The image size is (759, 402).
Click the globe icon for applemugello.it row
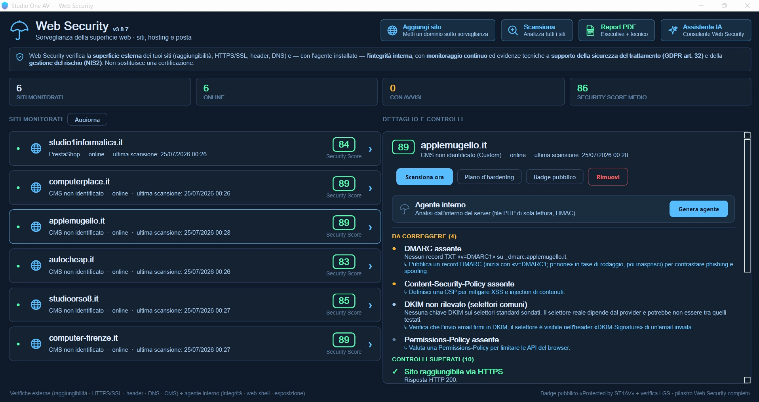point(36,227)
